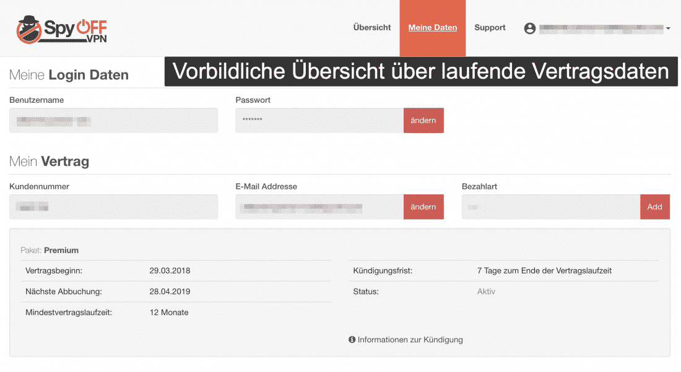
Task: Select the E-Mail Addresse input field
Action: click(319, 207)
